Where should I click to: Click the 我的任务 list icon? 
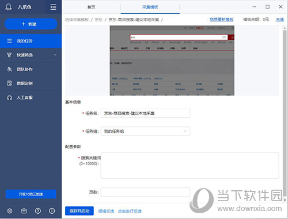[x=9, y=41]
